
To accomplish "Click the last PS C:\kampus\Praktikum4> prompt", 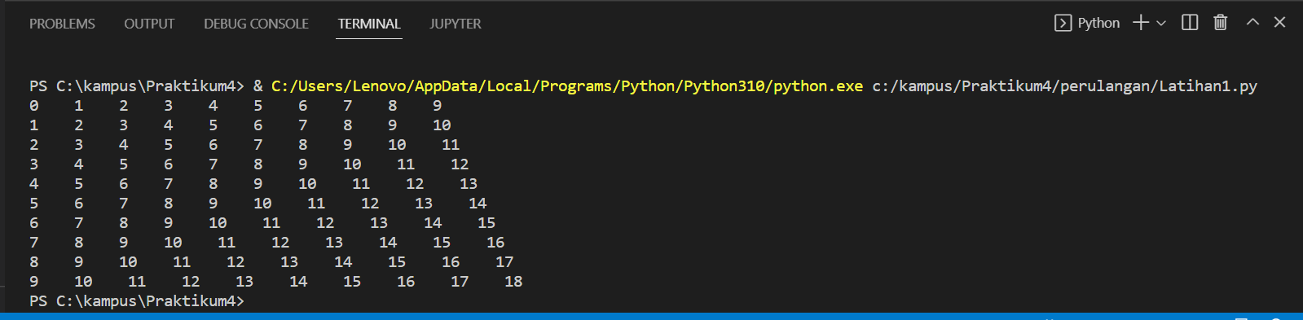I will click(x=137, y=301).
